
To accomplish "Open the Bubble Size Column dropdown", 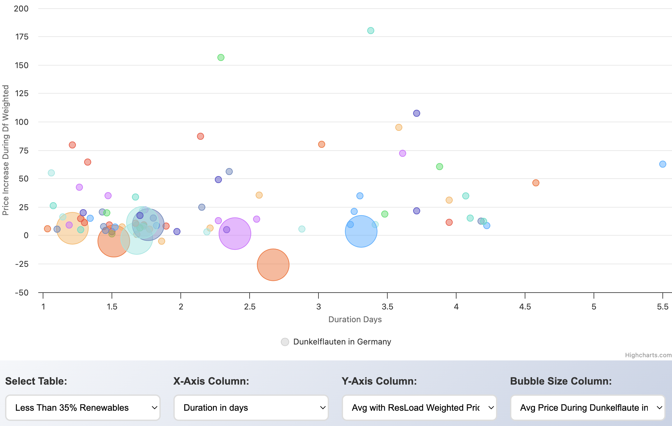I will click(x=588, y=408).
